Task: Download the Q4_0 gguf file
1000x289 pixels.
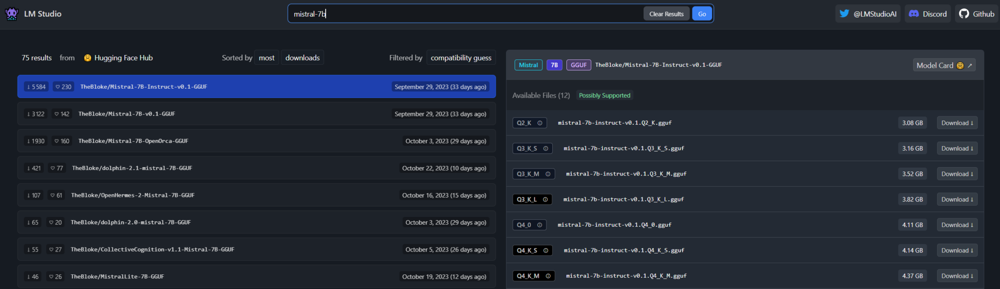Action: (x=957, y=225)
